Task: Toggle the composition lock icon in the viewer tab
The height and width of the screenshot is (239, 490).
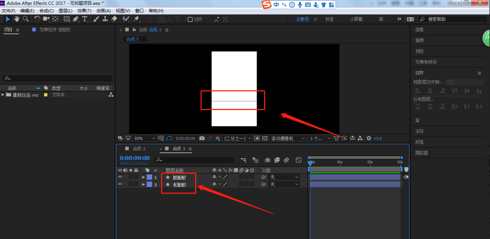Action: click(134, 29)
